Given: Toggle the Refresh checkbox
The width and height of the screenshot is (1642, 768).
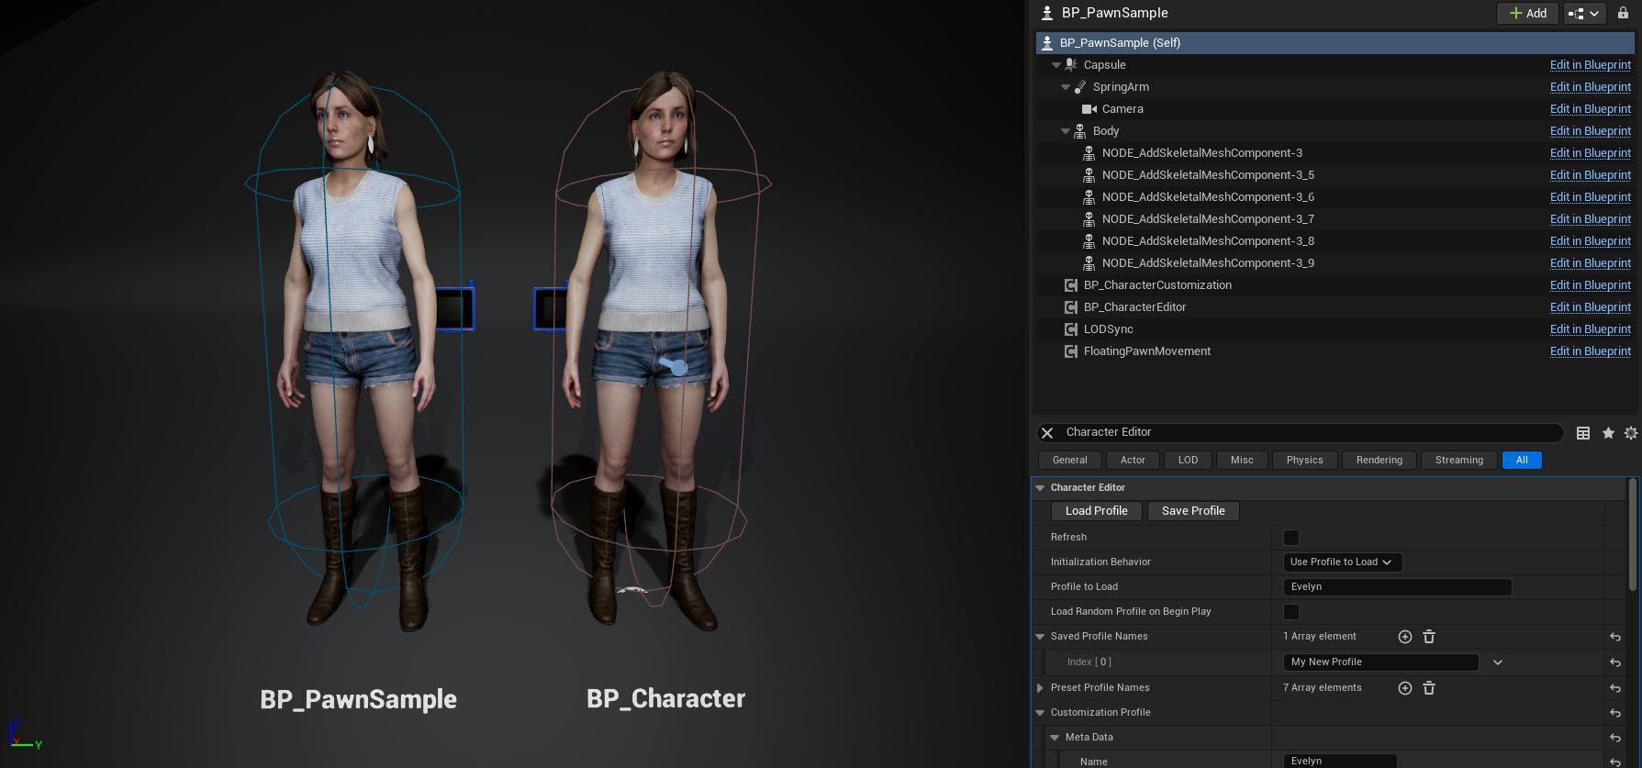Looking at the screenshot, I should coord(1290,538).
